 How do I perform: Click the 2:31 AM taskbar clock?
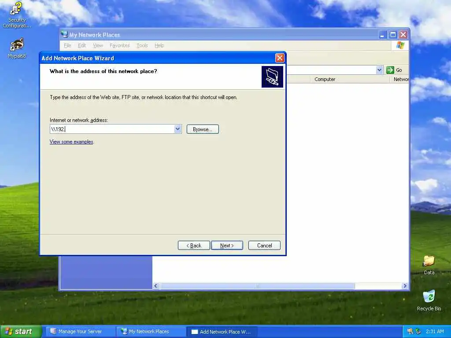pyautogui.click(x=435, y=331)
